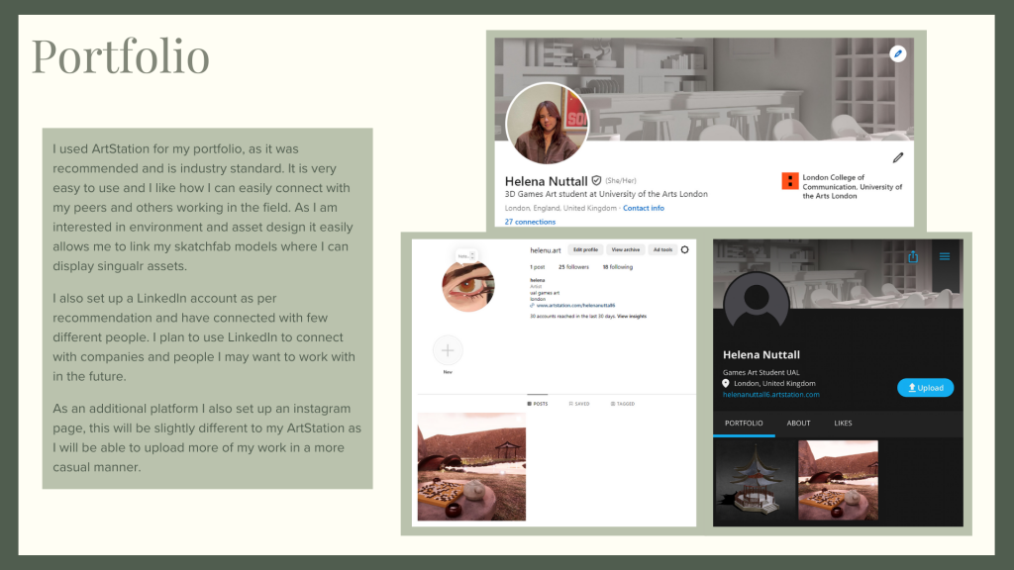Open the Instagram Go board post thumbnail
1014x570 pixels.
point(471,467)
